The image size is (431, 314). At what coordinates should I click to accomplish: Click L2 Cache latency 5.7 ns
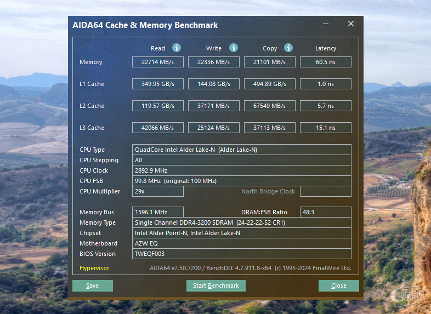tap(326, 106)
